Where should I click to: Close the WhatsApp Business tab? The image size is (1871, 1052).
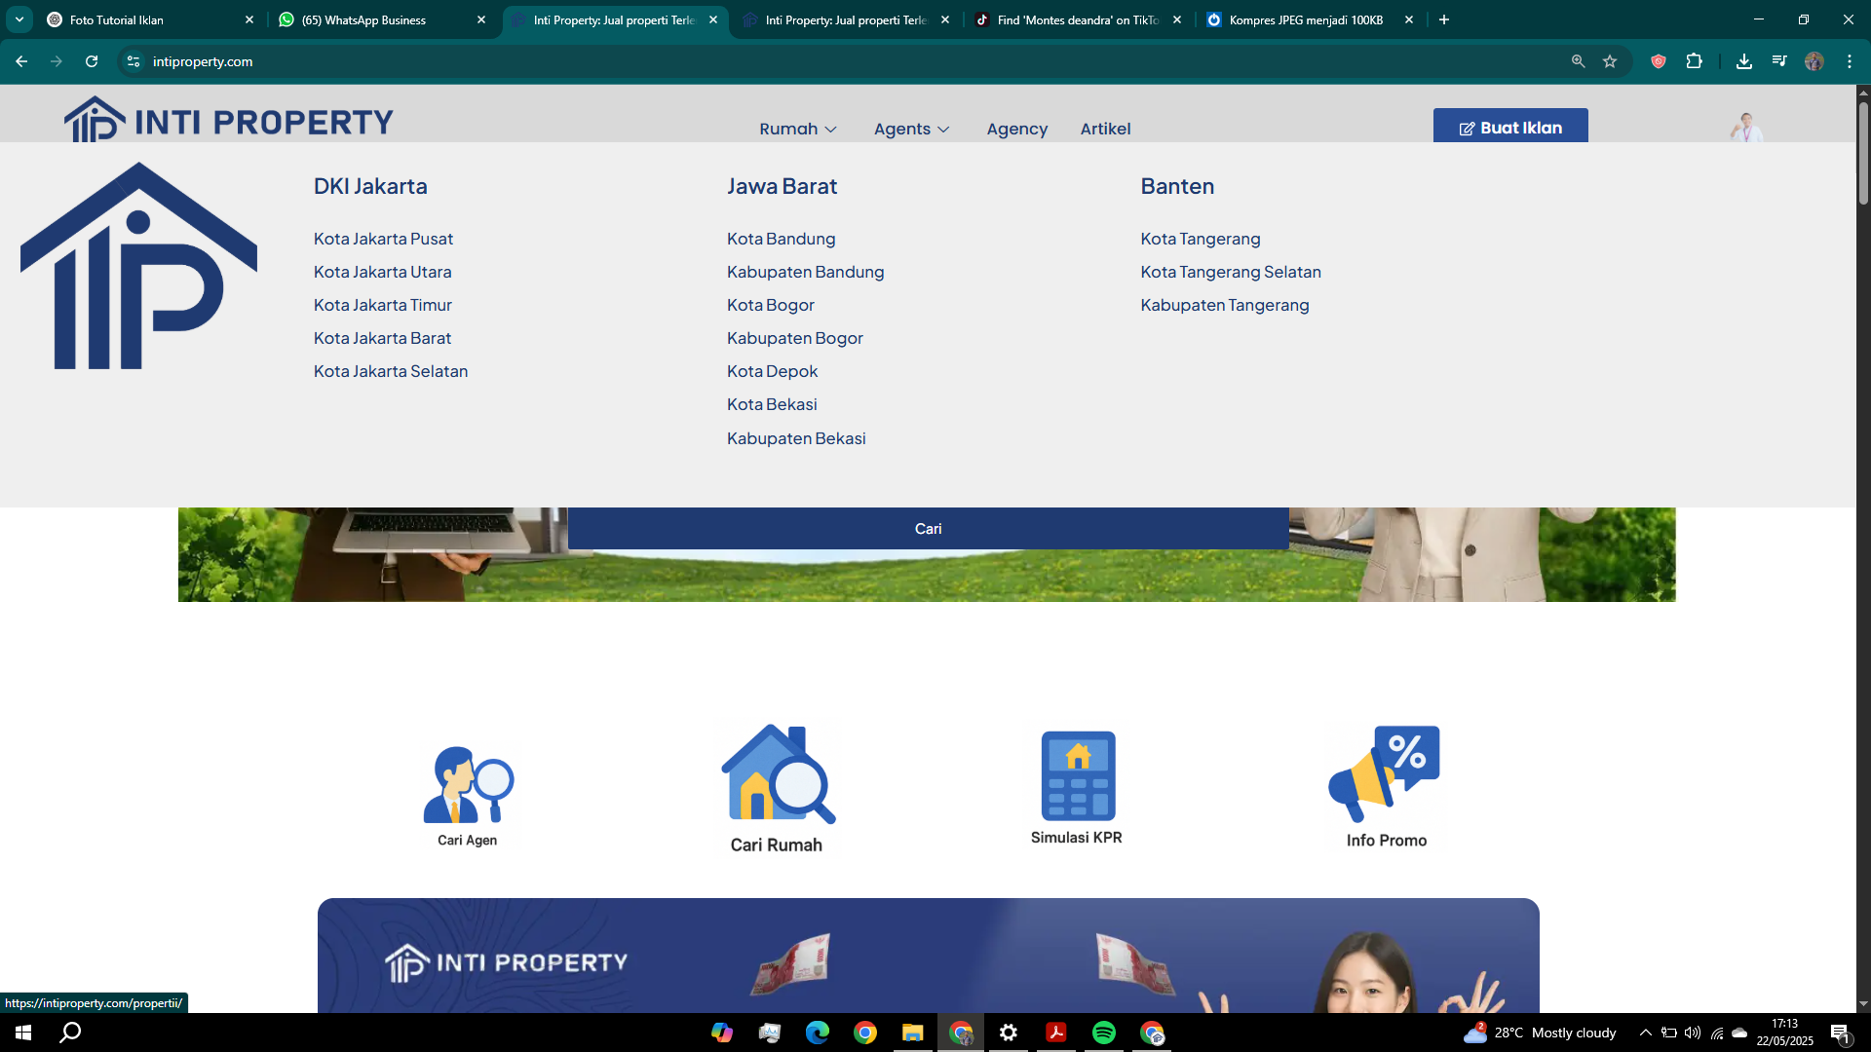(x=480, y=19)
